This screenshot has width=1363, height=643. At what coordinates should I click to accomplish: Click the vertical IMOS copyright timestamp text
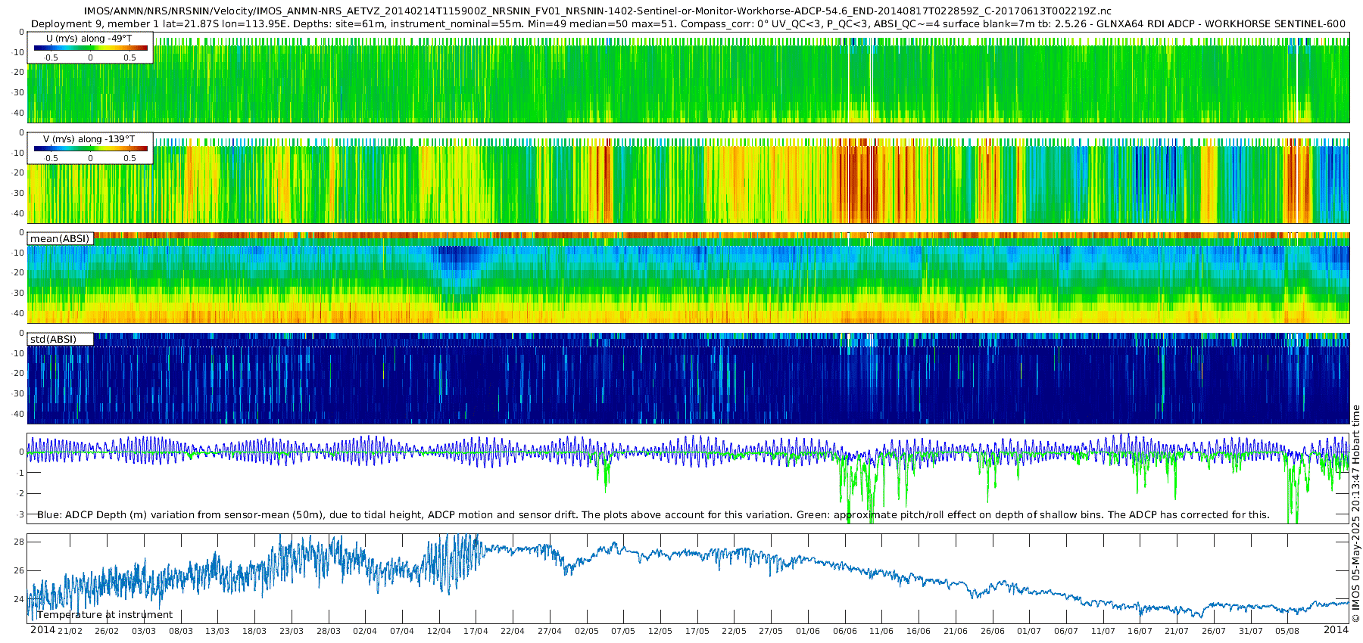tap(1355, 514)
